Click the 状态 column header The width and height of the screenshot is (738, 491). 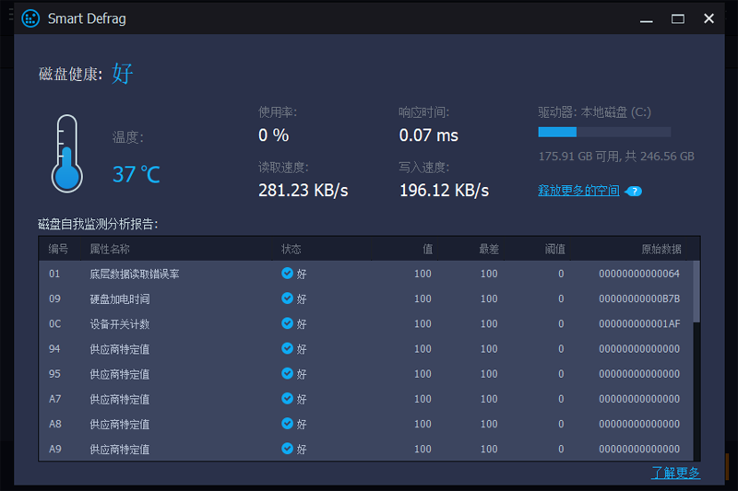click(x=292, y=249)
